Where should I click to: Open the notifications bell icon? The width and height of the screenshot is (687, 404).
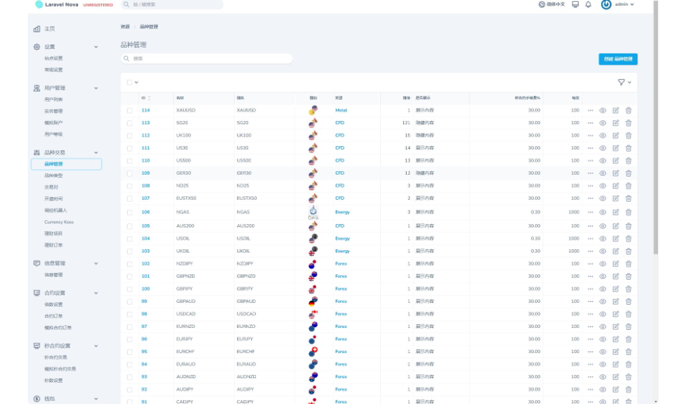pyautogui.click(x=588, y=5)
